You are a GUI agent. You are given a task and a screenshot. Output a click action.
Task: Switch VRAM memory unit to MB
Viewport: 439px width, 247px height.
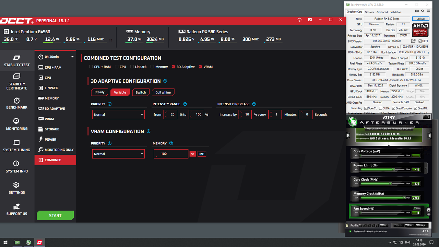(202, 154)
